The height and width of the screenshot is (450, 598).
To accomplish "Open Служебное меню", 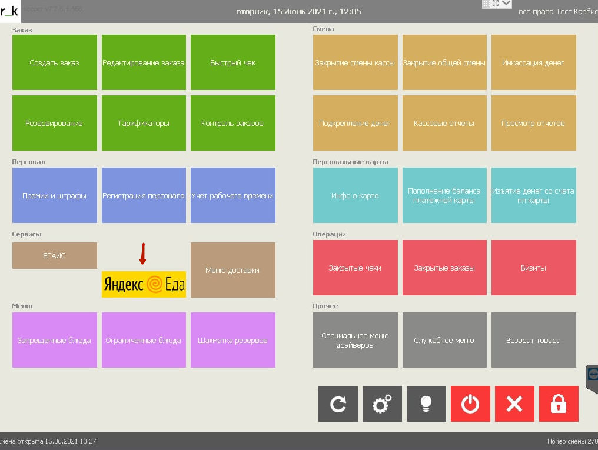I will [445, 340].
